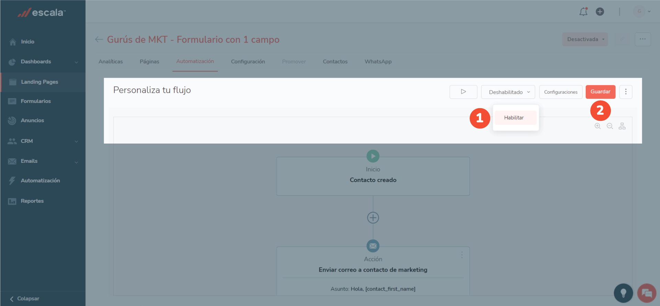
Task: Open the notifications bell
Action: point(583,12)
